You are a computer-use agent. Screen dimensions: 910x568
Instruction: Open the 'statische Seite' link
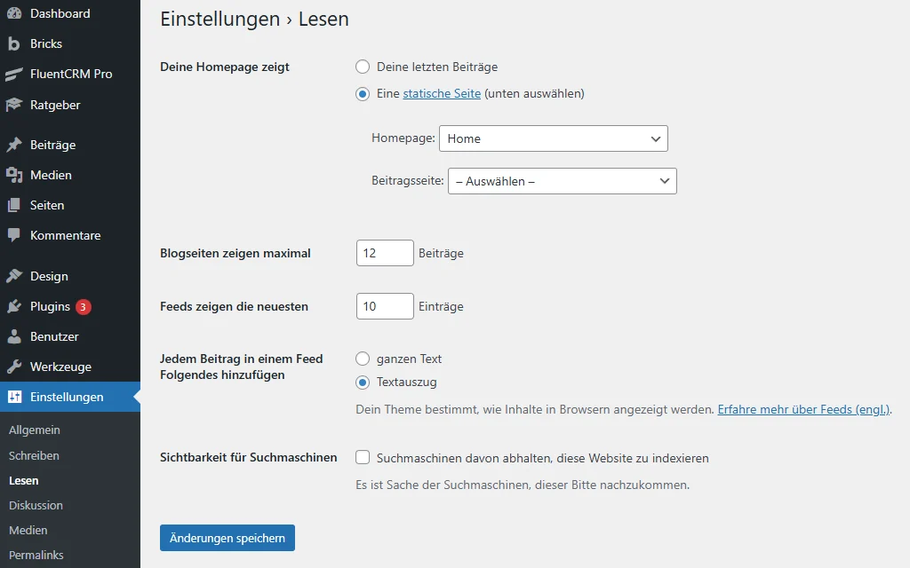point(442,93)
